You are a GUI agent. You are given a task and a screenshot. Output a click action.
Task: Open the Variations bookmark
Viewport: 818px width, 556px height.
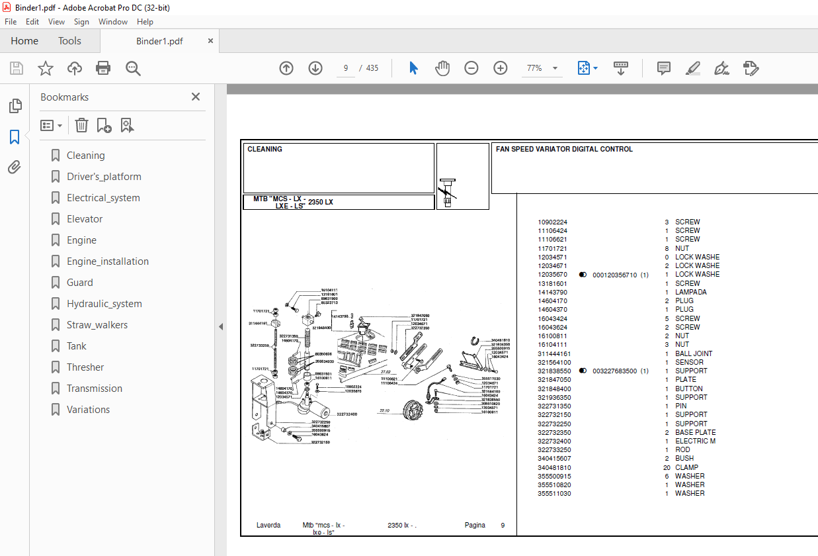tap(89, 410)
